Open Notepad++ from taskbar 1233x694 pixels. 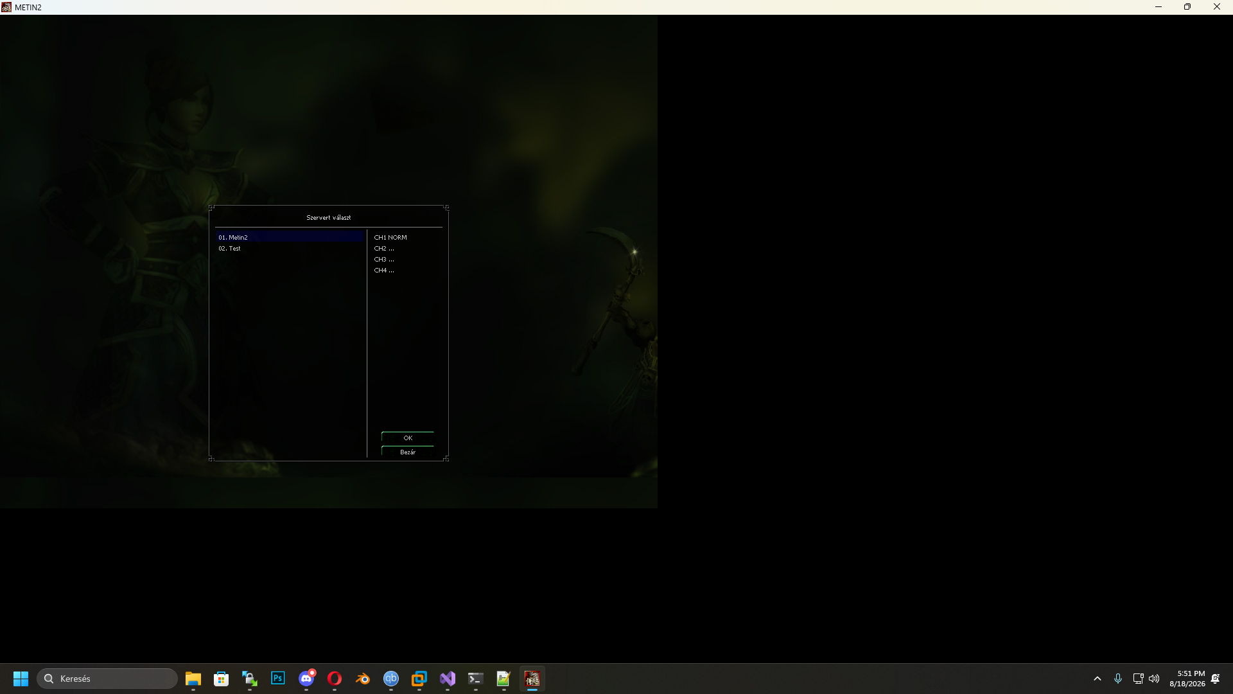(504, 679)
